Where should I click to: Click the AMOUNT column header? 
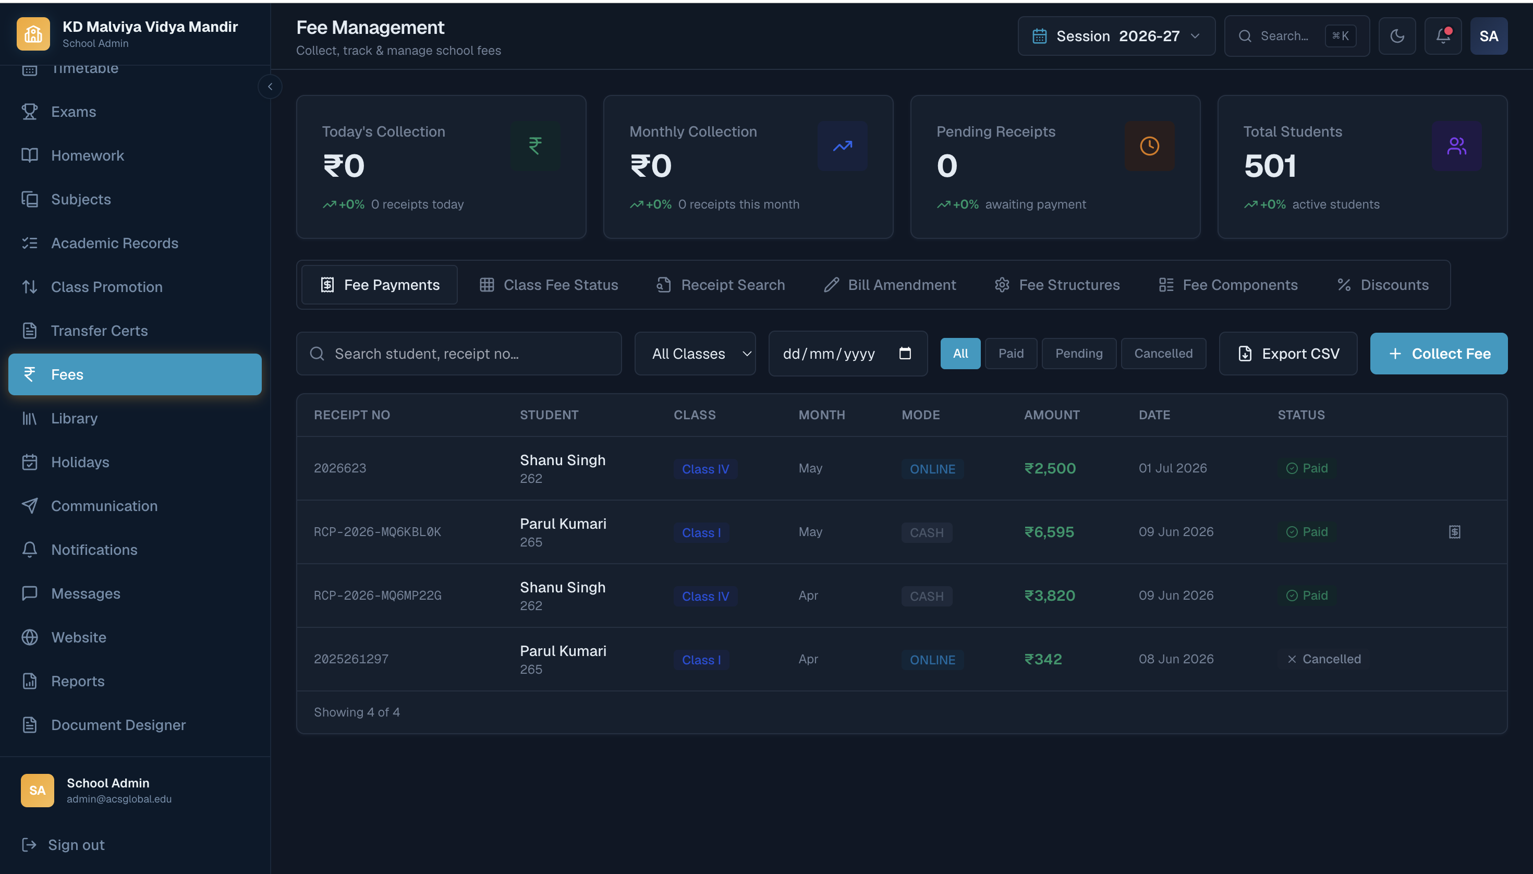click(1052, 415)
